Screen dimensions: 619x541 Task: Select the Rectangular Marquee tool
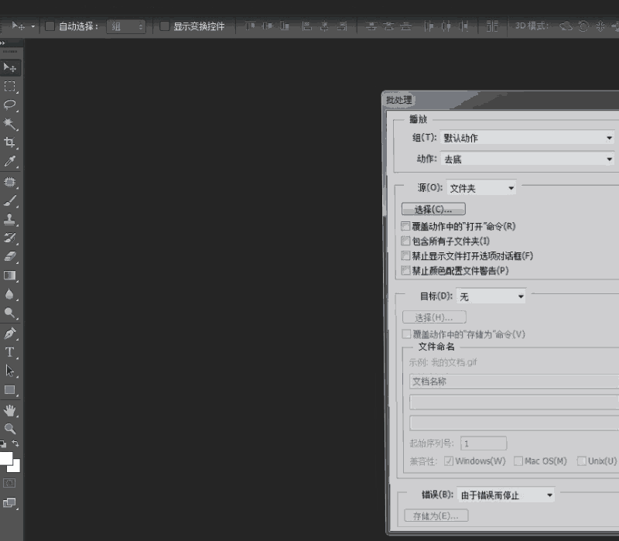pos(10,87)
